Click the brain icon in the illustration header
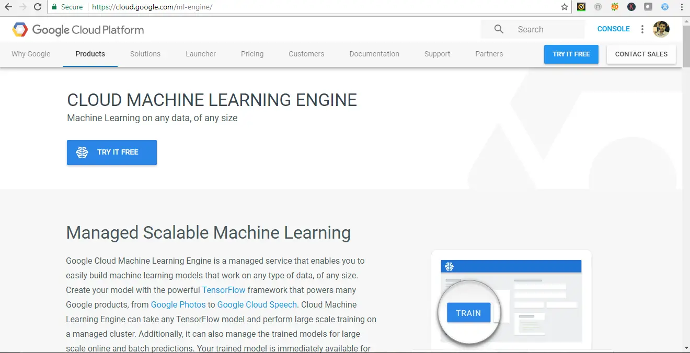Viewport: 690px width, 353px height. [x=449, y=266]
